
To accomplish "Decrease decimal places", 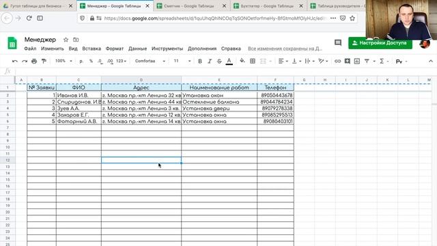I will pyautogui.click(x=100, y=61).
